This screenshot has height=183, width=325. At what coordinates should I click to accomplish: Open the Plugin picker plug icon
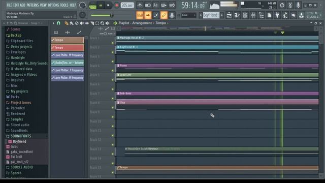(x=277, y=15)
